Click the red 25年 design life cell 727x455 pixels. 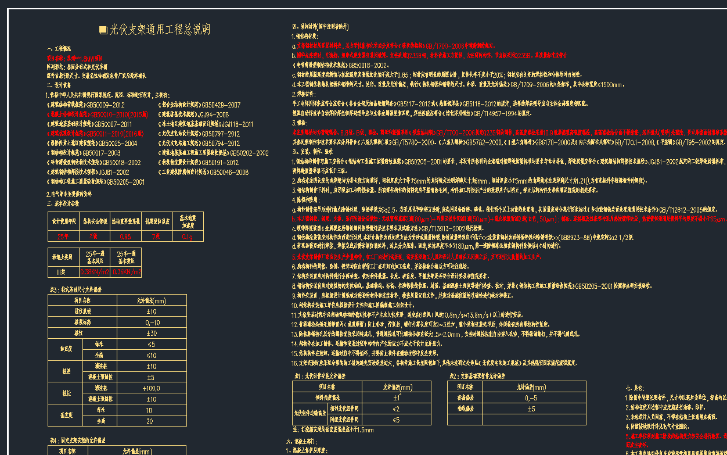[63, 236]
